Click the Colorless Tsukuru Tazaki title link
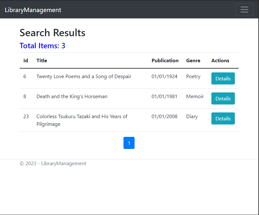This screenshot has height=215, width=259. [x=82, y=120]
